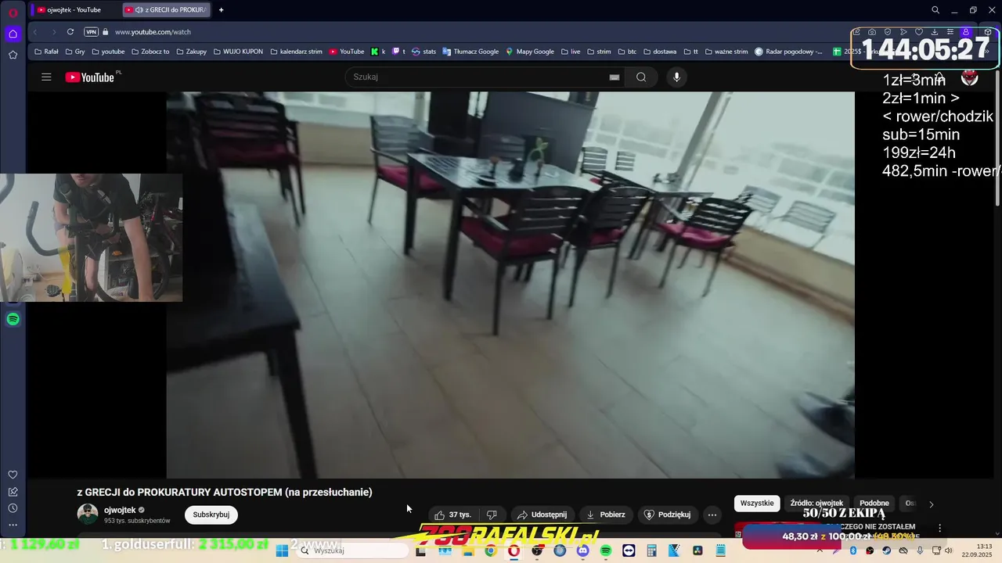This screenshot has width=1002, height=563.
Task: Open Opera sidebar home icon
Action: (13, 34)
